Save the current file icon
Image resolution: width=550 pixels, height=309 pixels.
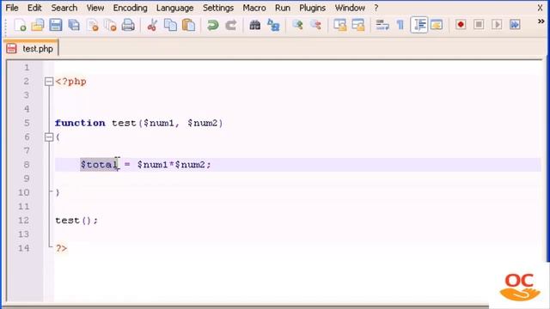(56, 25)
